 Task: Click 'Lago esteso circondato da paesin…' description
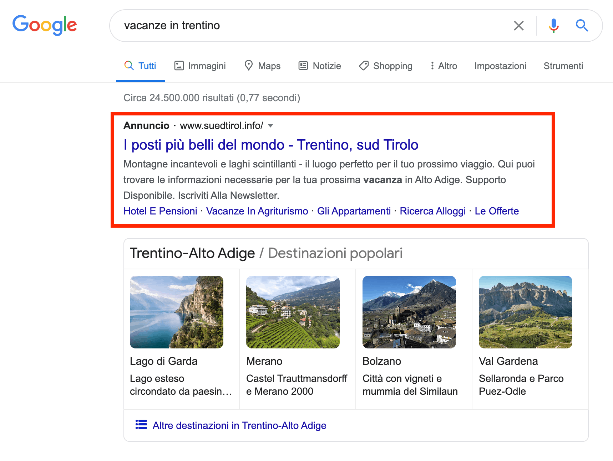click(x=181, y=385)
